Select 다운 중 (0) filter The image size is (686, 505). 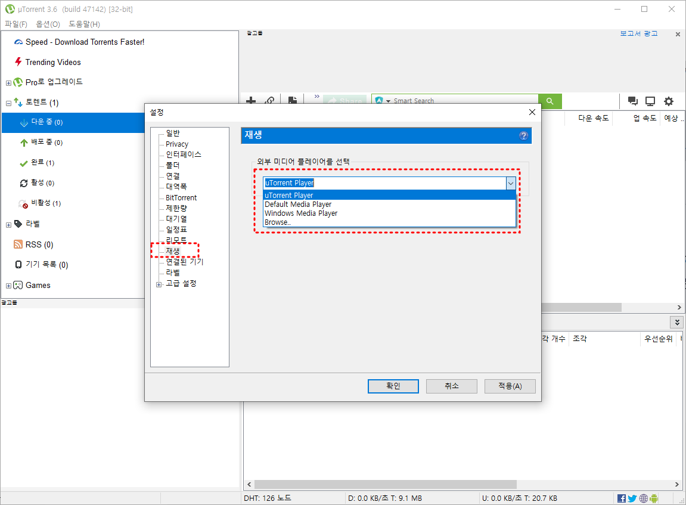click(47, 122)
